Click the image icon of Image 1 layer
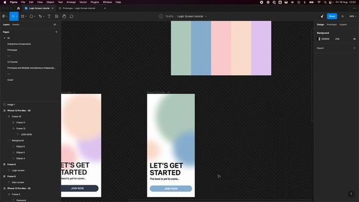Image resolution: width=359 pixels, height=202 pixels. [4, 104]
